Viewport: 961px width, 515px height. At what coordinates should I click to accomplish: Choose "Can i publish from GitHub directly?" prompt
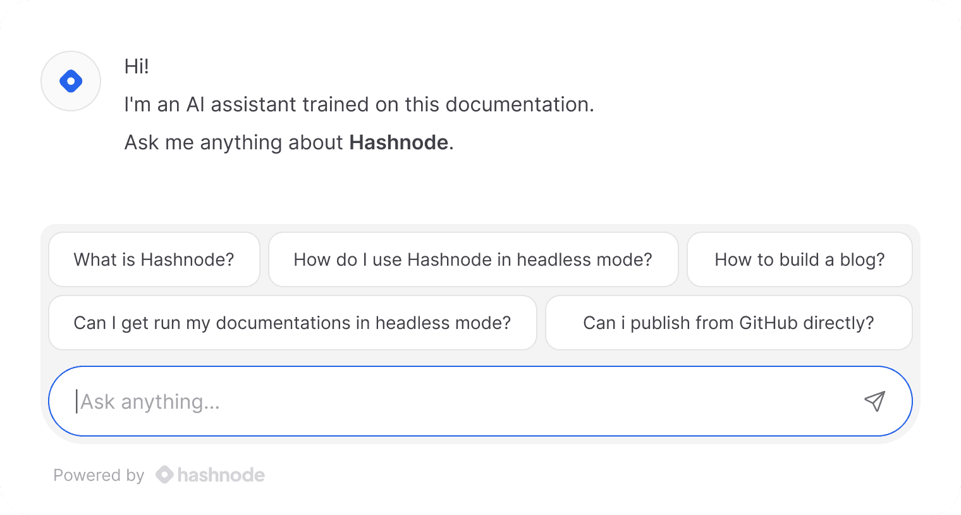pyautogui.click(x=729, y=323)
